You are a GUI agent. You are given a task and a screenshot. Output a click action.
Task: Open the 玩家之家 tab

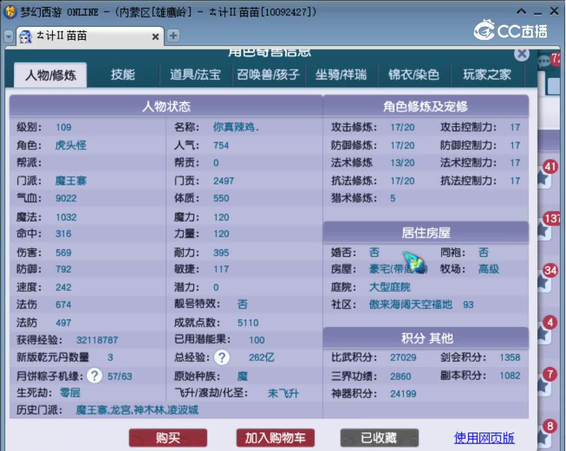pos(487,74)
